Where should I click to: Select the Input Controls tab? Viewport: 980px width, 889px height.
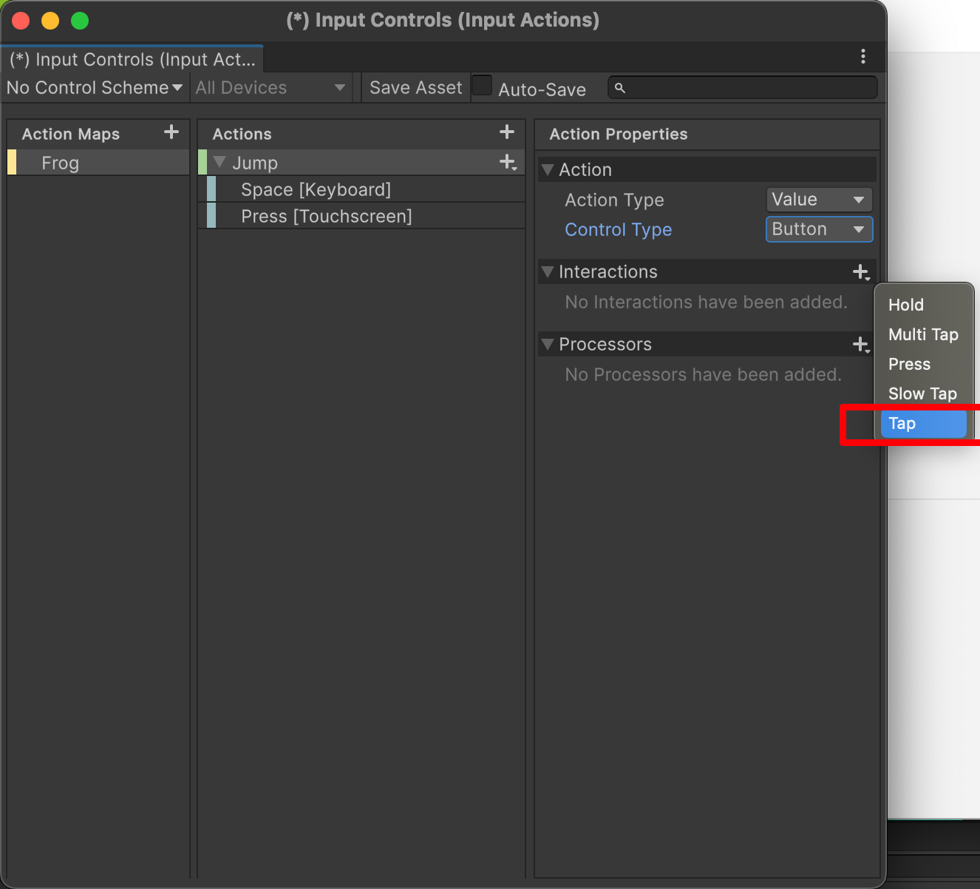[133, 59]
